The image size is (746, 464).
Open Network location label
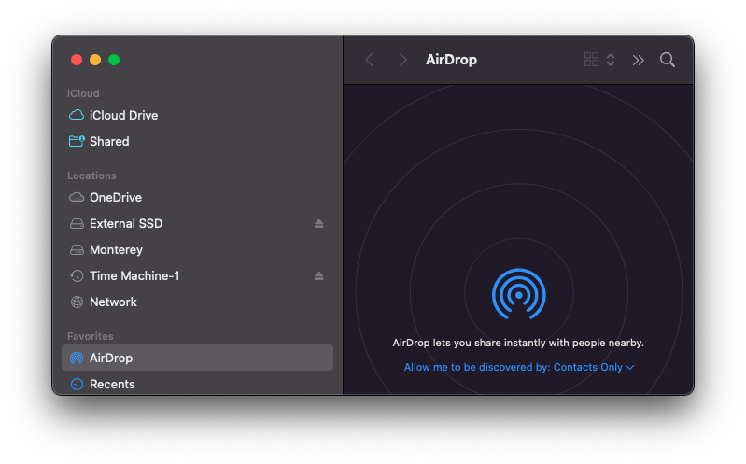tap(113, 302)
